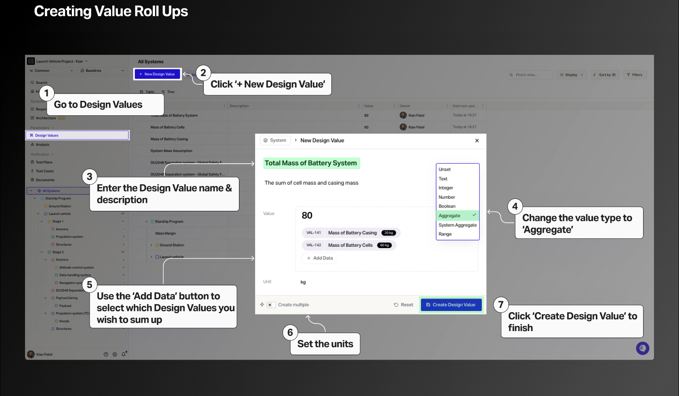Image resolution: width=679 pixels, height=396 pixels.
Task: Close the New Design Value dialog
Action: click(x=477, y=141)
